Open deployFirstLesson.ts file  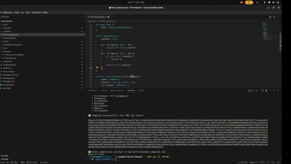pos(13,45)
